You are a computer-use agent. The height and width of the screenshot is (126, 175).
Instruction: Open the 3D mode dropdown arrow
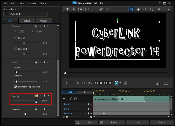point(120,83)
